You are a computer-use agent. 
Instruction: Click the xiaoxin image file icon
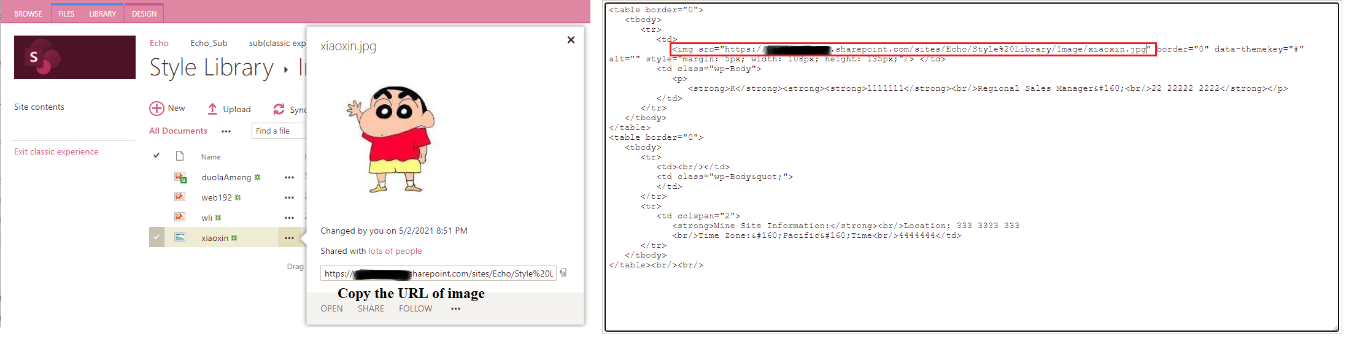[x=180, y=237]
